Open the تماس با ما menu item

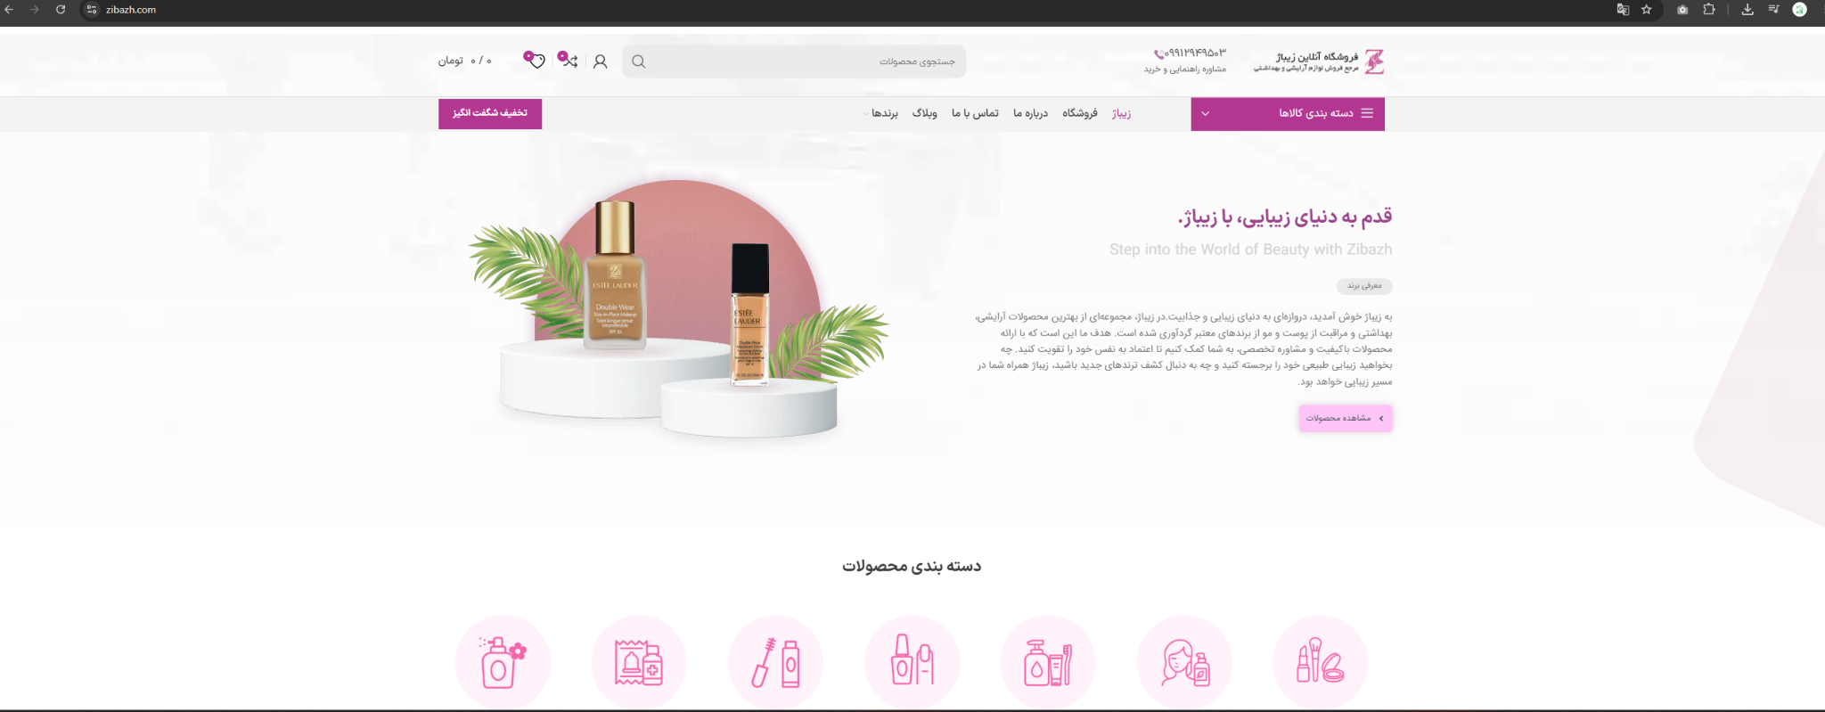click(975, 113)
